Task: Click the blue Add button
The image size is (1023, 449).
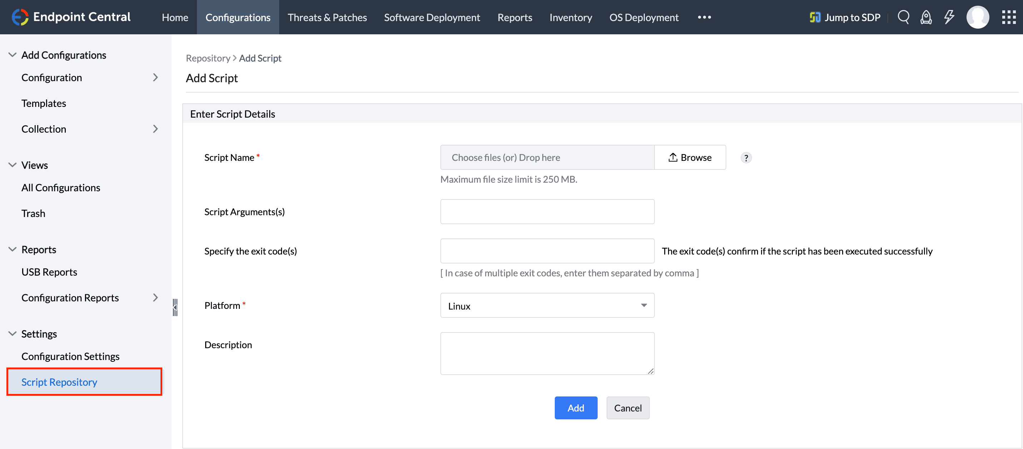Action: point(575,408)
